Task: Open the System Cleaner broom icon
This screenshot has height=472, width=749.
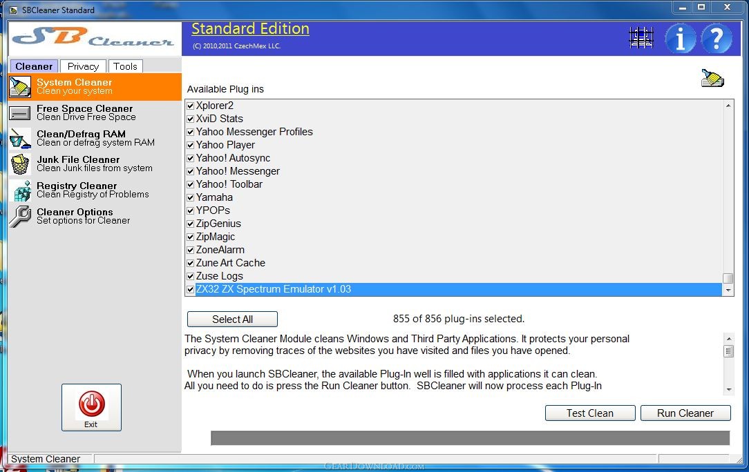Action: [x=20, y=87]
